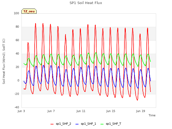Click the Jun 15 x-axis tick label

111,111
